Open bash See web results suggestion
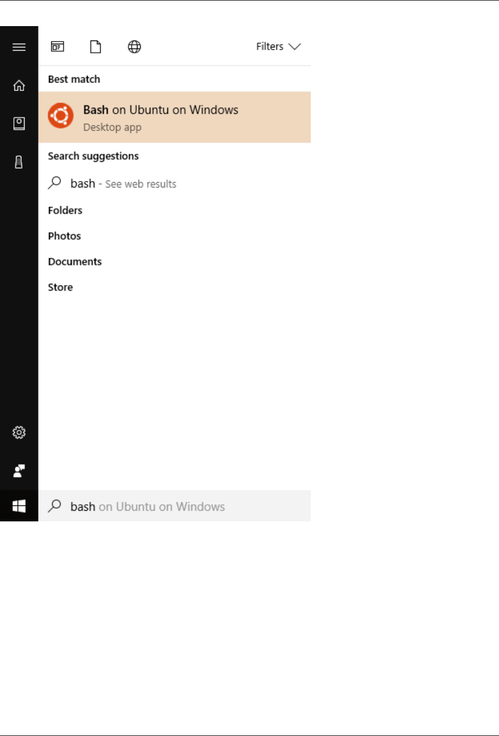Screen dimensions: 499x736 tap(174, 184)
